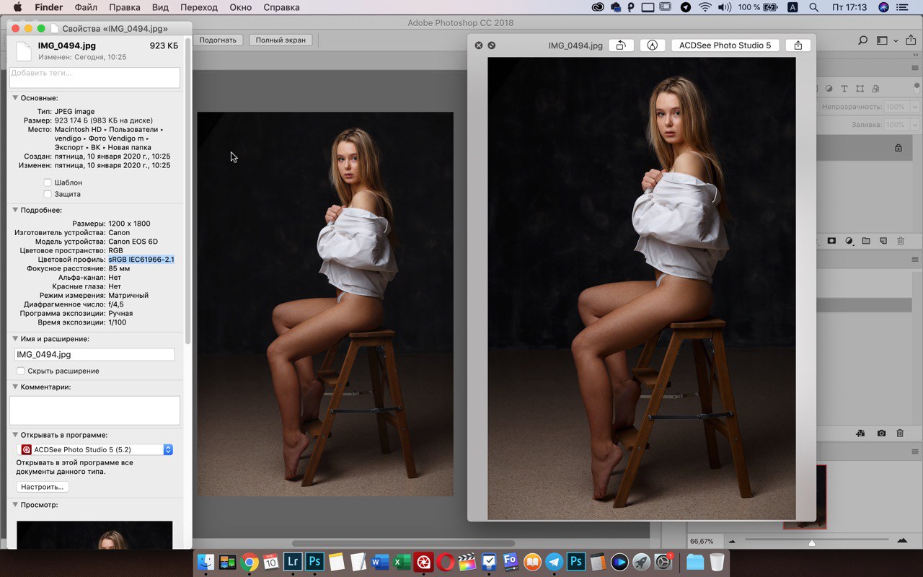Create a new layer in Layers panel
Screen dimensions: 923x577
click(883, 240)
